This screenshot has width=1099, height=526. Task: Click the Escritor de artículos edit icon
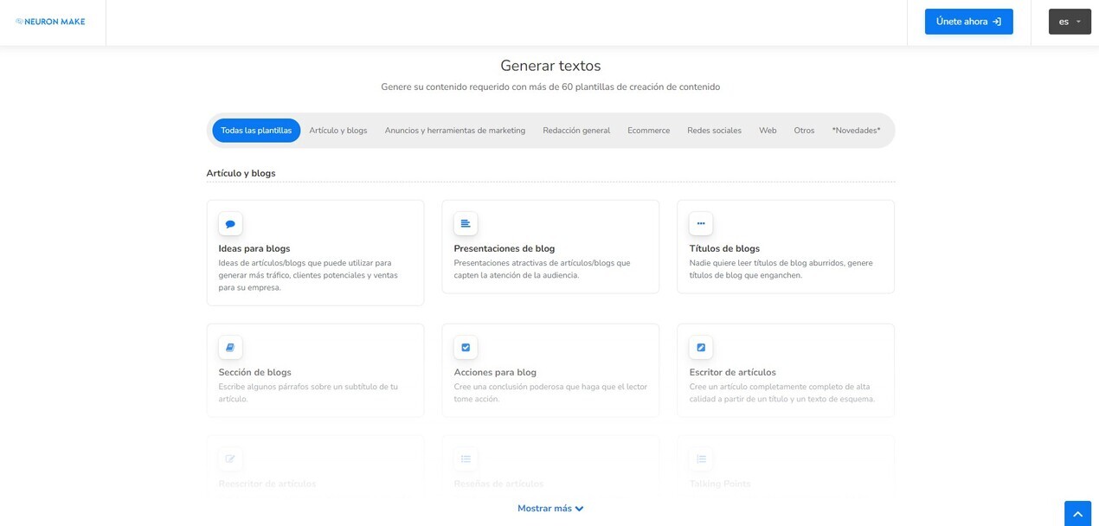(x=701, y=348)
